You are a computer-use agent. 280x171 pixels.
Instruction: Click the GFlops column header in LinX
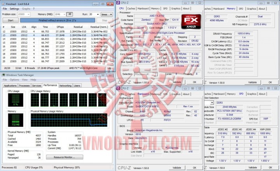[60, 27]
